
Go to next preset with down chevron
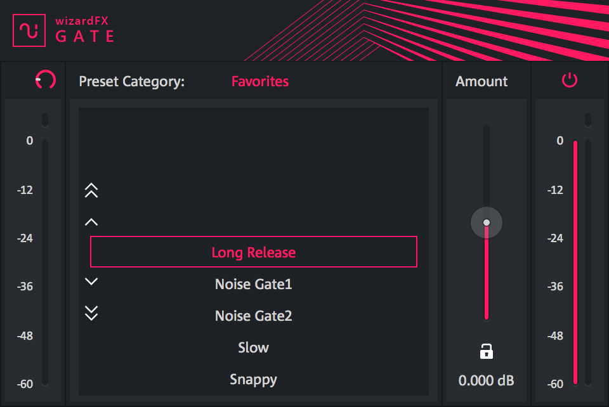91,281
